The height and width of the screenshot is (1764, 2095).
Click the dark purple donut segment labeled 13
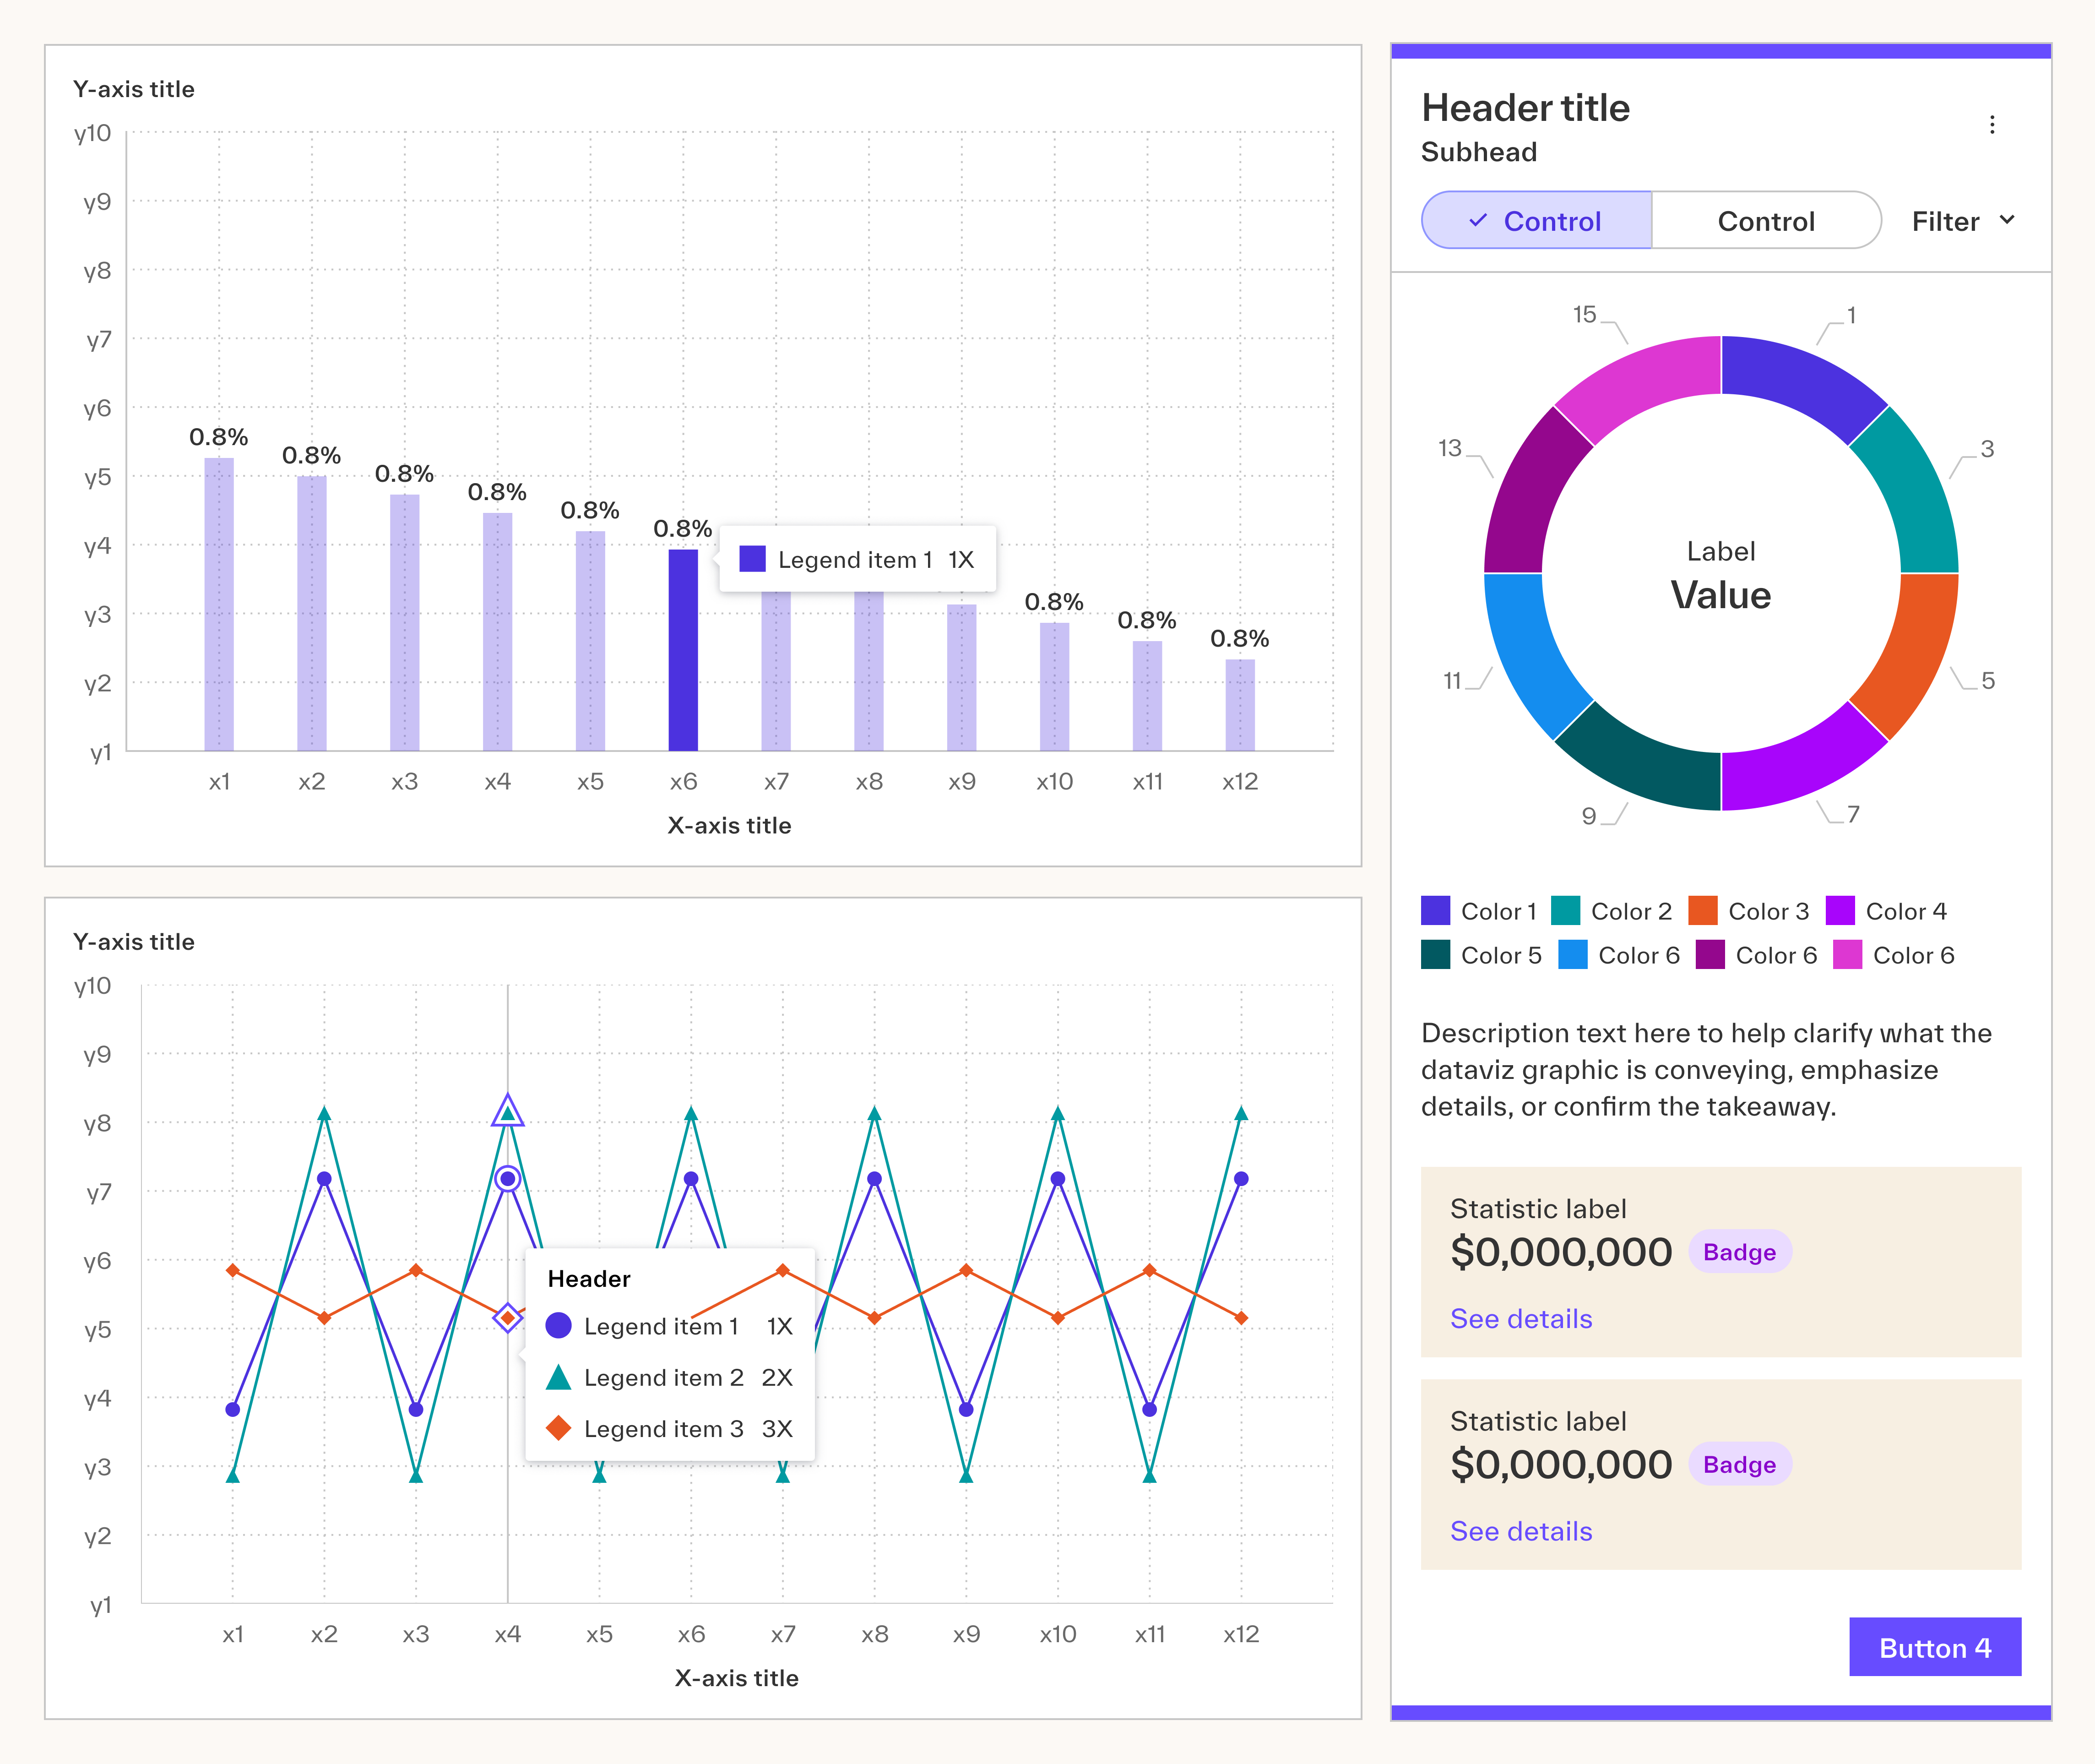click(1529, 495)
